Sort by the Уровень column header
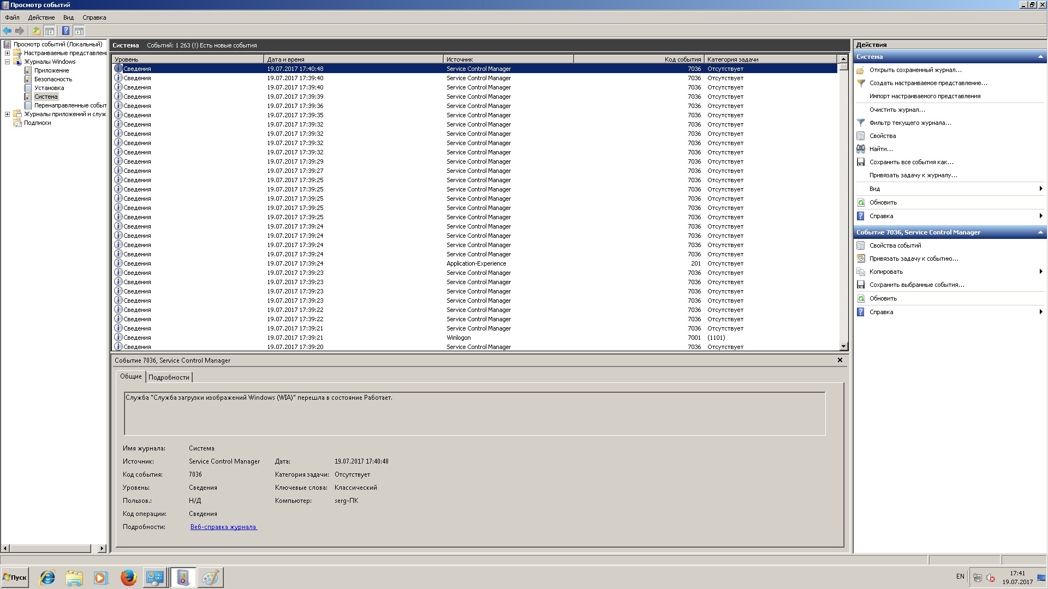The image size is (1048, 589). click(188, 59)
